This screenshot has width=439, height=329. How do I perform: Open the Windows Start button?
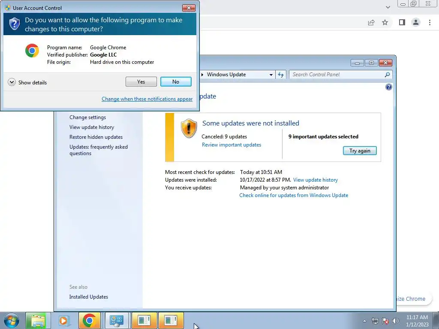point(12,320)
